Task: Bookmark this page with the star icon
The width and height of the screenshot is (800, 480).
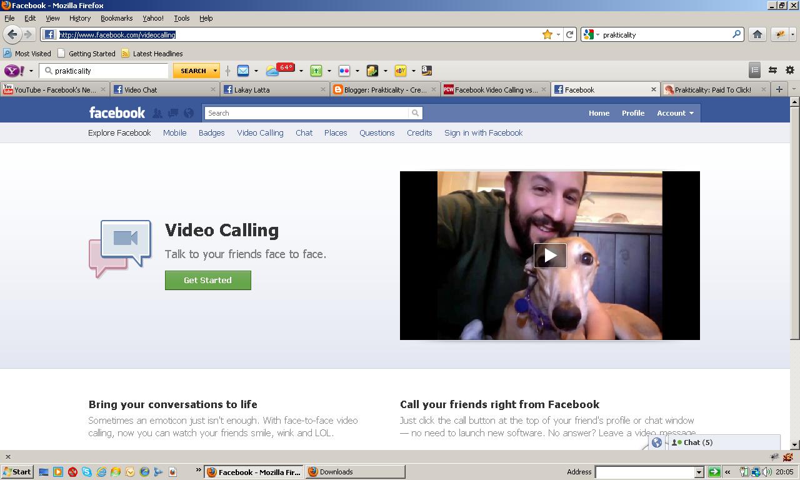Action: (547, 35)
